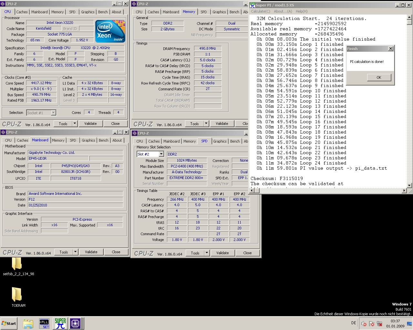Switch to Caches tab in CPU-Z CPU window

[22, 12]
